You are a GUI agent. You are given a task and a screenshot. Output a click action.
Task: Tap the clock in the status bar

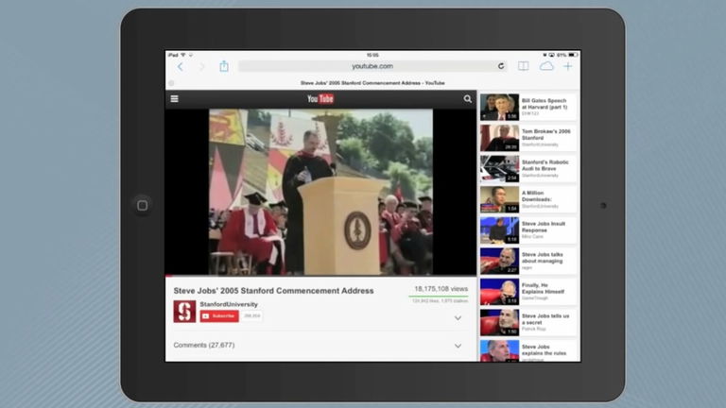[x=372, y=55]
